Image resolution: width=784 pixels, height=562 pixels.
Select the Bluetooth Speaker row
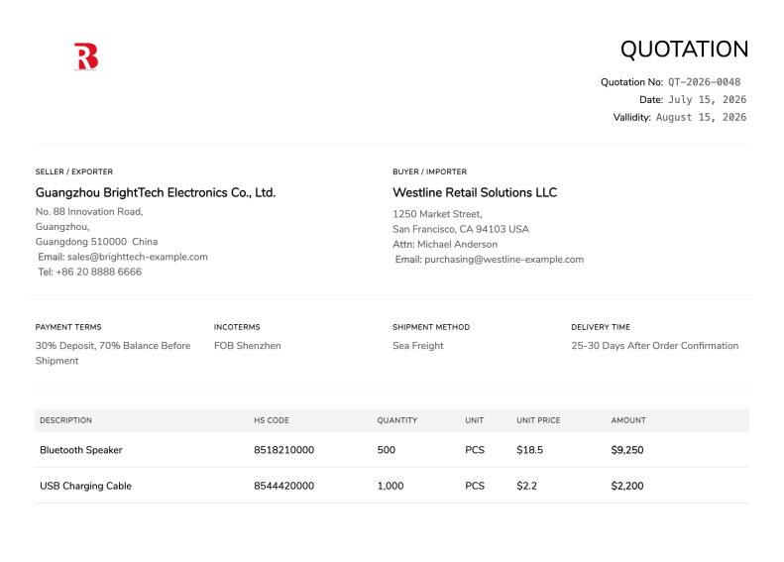392,450
